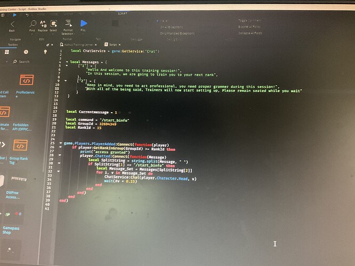
Task: Select the Toolbox panel tab
Action: click(x=13, y=45)
